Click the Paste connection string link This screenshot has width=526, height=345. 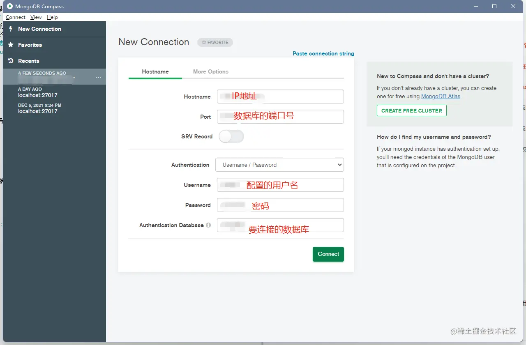[x=323, y=53]
